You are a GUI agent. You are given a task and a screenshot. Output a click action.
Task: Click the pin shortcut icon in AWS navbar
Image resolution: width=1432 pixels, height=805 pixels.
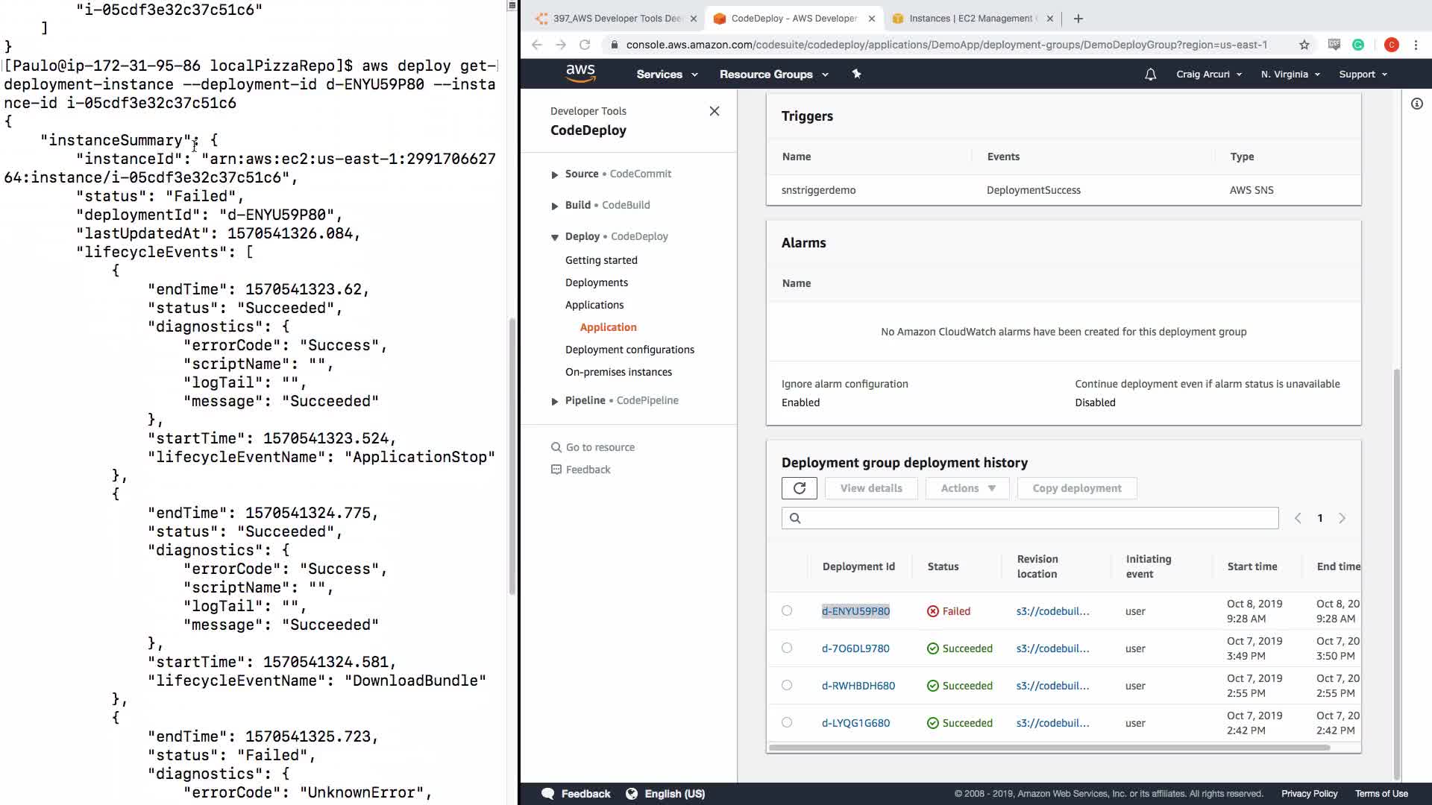856,74
